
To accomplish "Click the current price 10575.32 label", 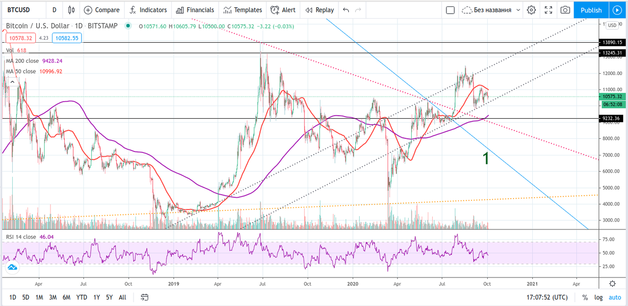I will click(x=612, y=97).
